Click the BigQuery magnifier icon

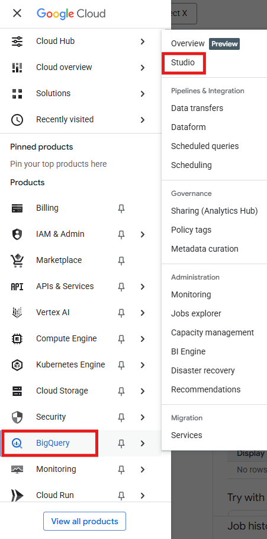pos(17,443)
